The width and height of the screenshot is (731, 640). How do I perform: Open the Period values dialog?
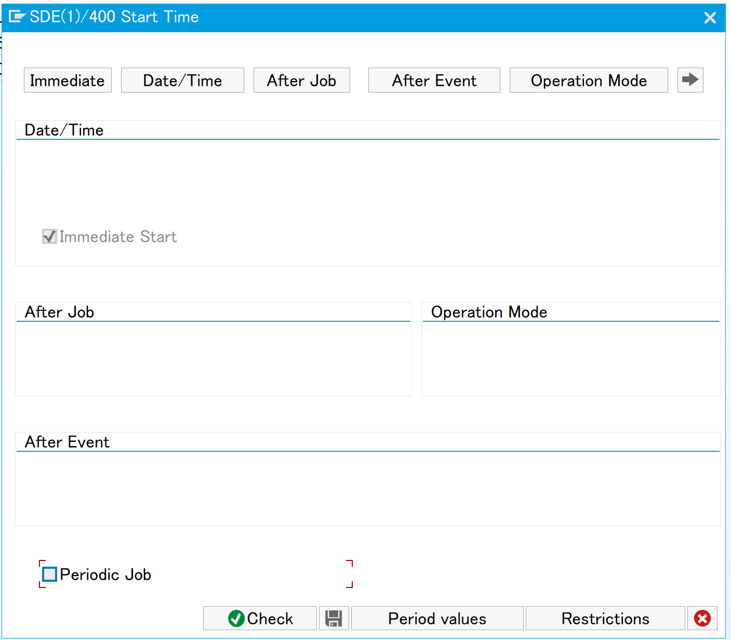437,618
